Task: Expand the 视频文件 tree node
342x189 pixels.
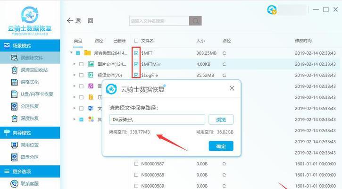Action: pyautogui.click(x=75, y=75)
